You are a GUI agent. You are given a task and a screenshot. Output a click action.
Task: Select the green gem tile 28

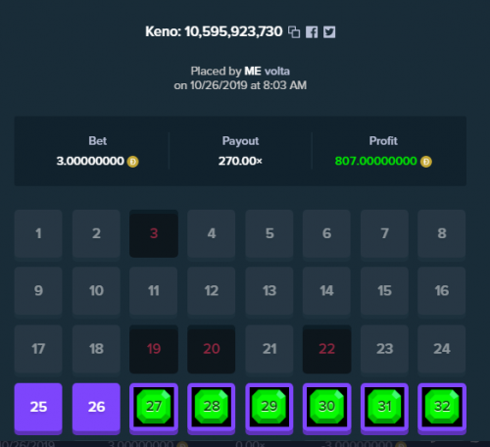[x=212, y=407]
